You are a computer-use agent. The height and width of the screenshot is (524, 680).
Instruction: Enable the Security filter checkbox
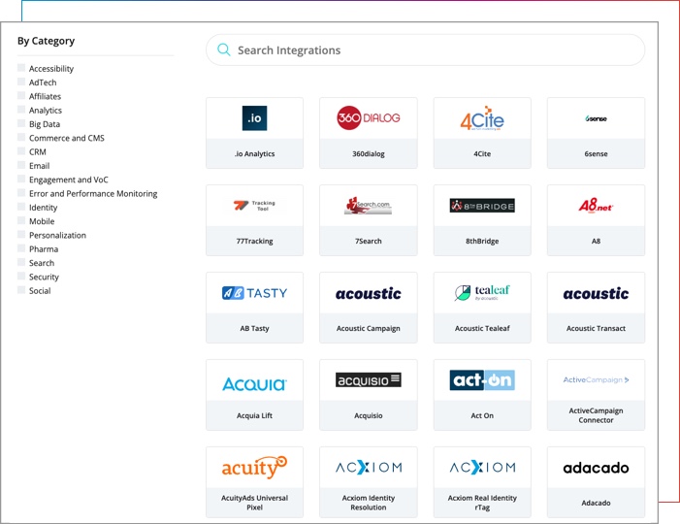[21, 277]
